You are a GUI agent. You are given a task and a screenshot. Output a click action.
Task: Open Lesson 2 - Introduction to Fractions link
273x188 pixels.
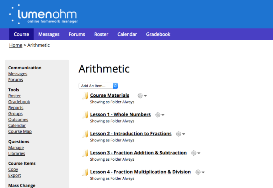tap(131, 134)
